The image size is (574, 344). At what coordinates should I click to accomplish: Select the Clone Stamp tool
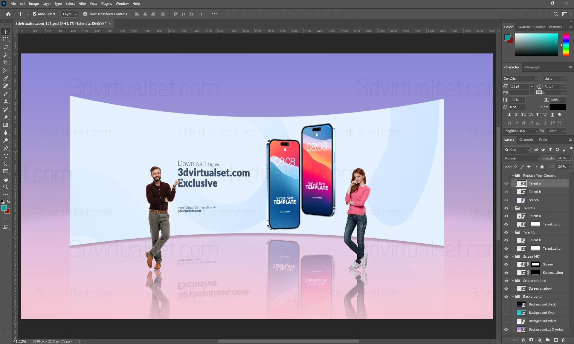click(x=6, y=102)
